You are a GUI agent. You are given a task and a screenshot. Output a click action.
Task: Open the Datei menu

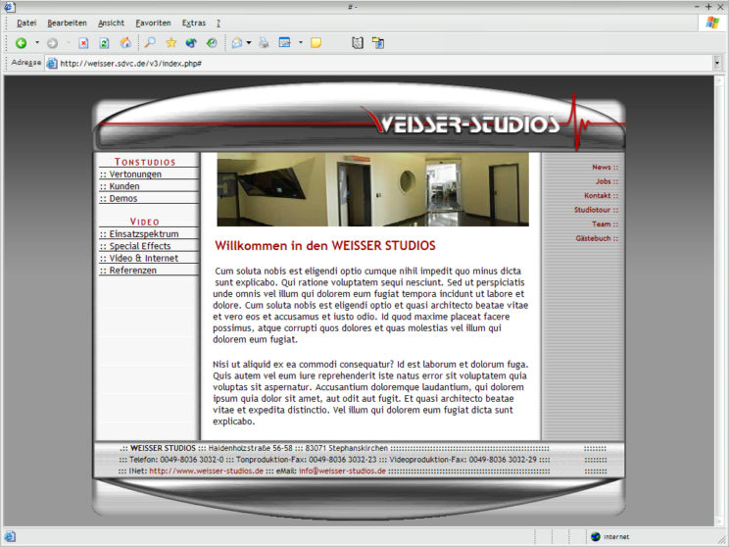[x=26, y=23]
